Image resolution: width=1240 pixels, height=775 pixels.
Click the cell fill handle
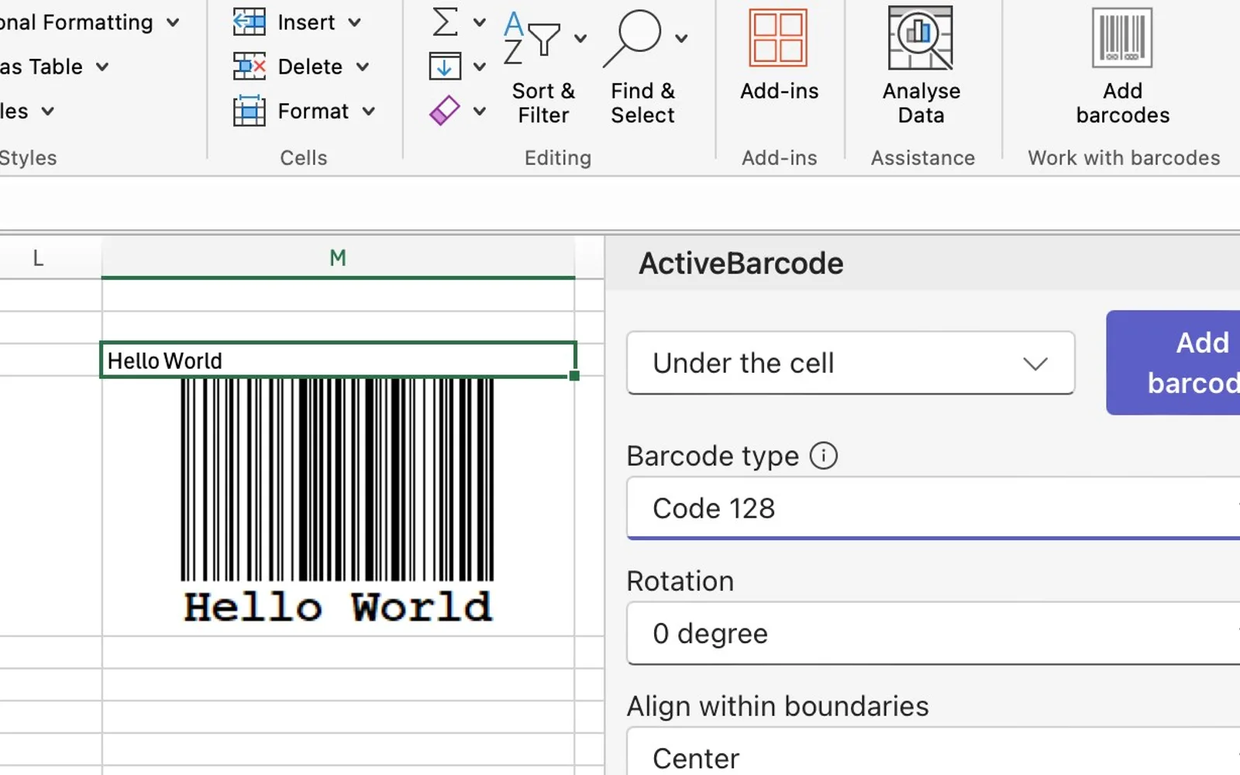(x=574, y=376)
